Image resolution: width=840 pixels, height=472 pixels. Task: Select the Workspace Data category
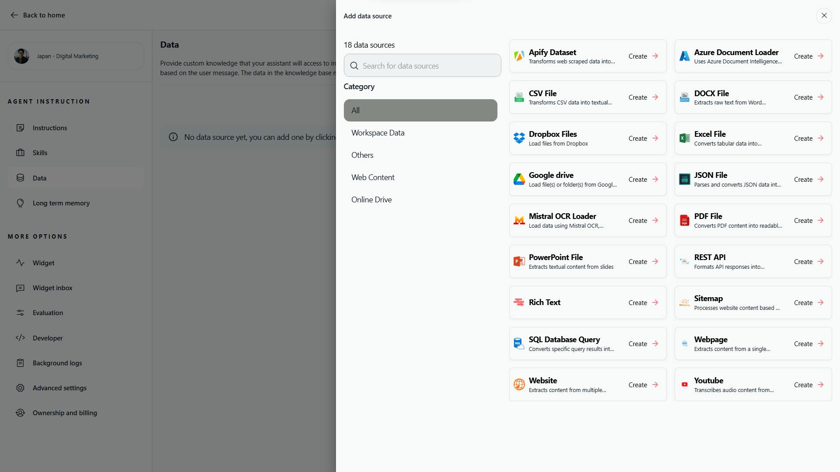378,132
